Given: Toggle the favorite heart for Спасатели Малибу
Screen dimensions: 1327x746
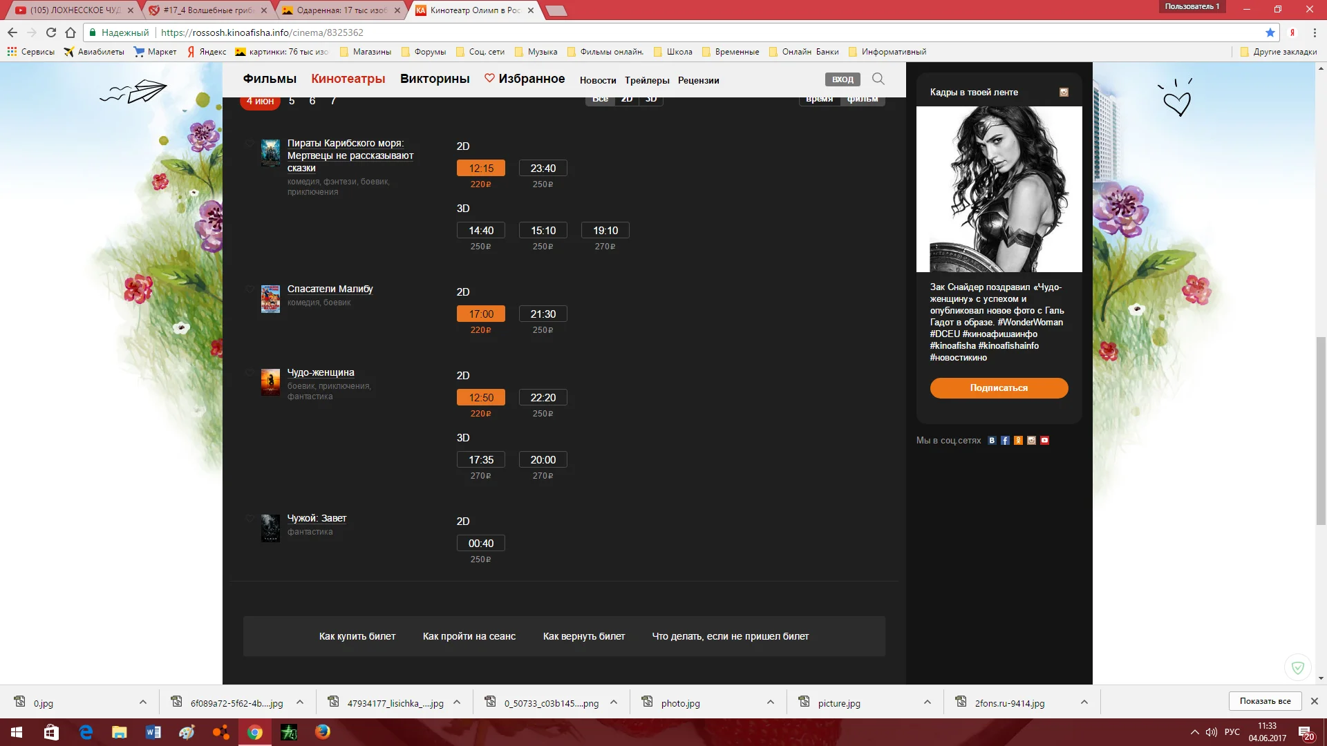Looking at the screenshot, I should 250,289.
